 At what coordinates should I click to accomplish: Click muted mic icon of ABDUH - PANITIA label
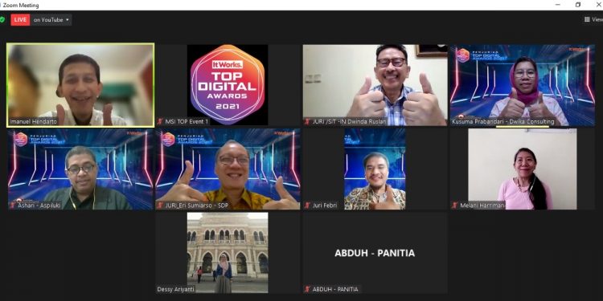pyautogui.click(x=307, y=289)
